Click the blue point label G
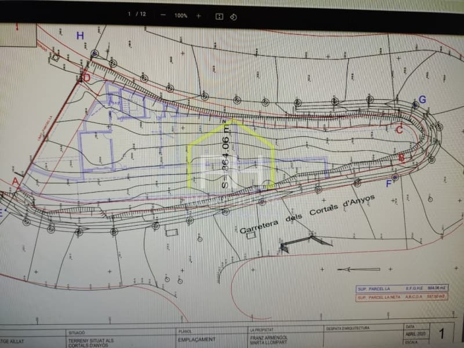Viewport: 464px width, 348px height. [x=422, y=100]
